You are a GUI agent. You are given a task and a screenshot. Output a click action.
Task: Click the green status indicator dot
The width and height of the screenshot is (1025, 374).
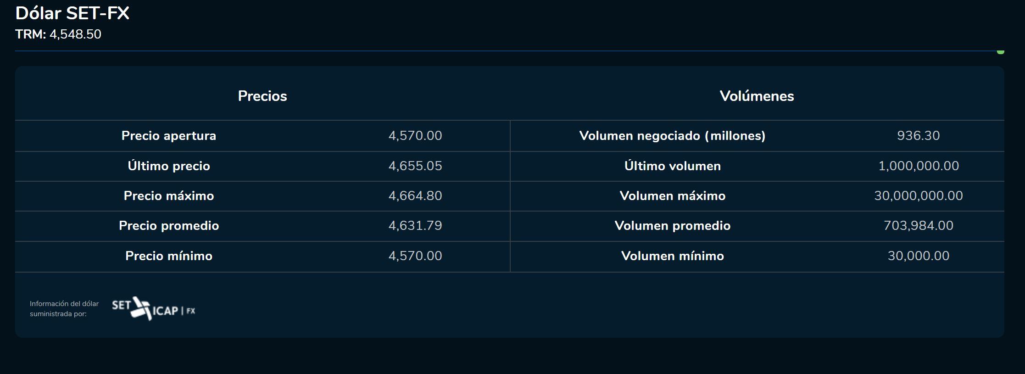[x=1000, y=52]
